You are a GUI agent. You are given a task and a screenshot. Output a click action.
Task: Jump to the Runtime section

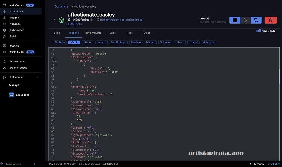(136, 43)
